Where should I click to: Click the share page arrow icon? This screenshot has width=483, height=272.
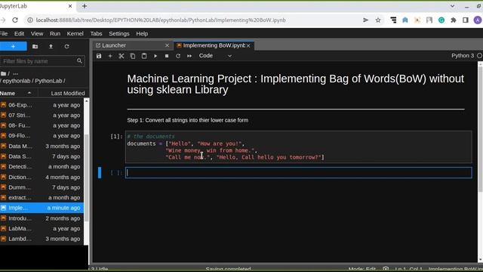pos(365,20)
